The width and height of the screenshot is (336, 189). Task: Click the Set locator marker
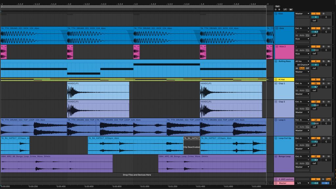(x=277, y=6)
